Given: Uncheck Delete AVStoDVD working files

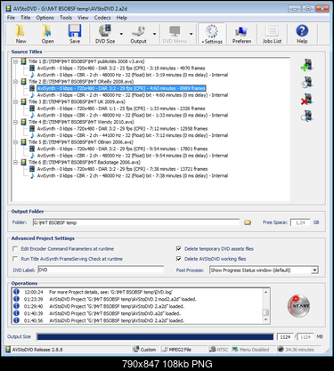Looking at the screenshot, I should point(179,259).
